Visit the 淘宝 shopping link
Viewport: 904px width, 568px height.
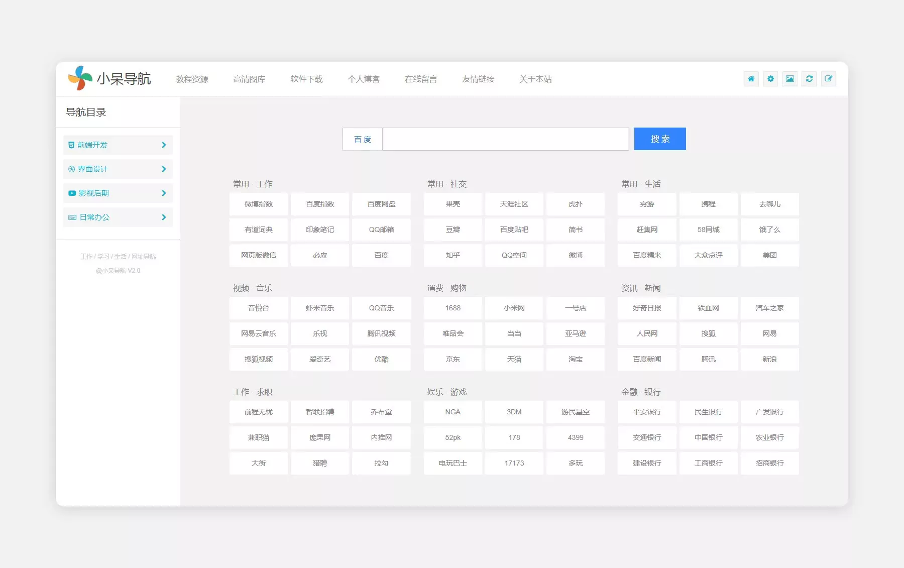(x=576, y=359)
